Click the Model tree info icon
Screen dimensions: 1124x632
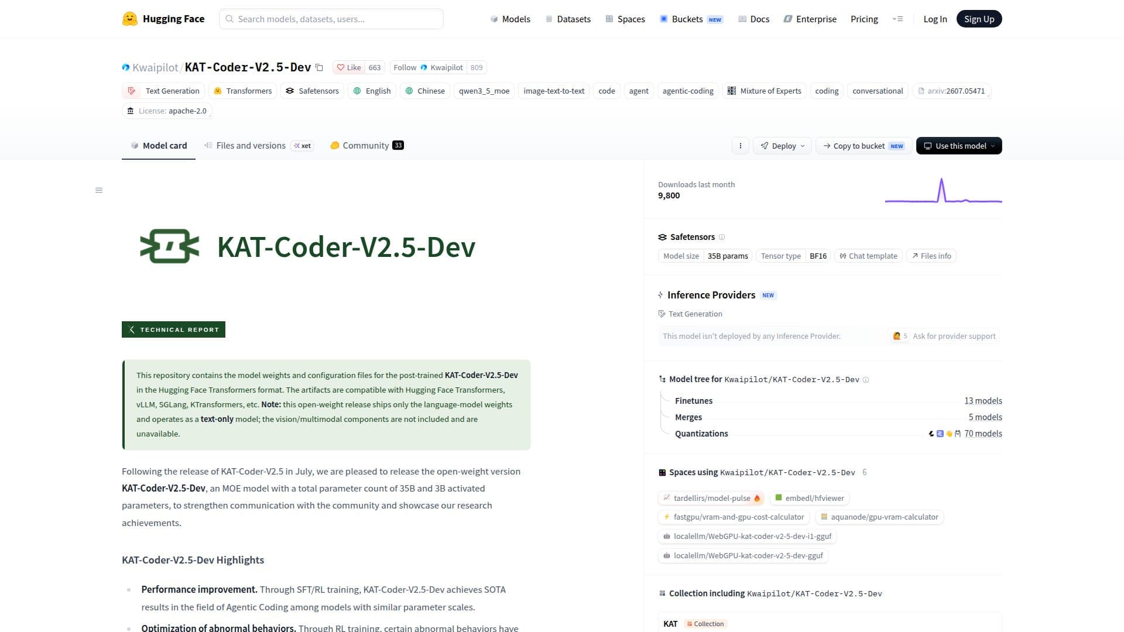[x=866, y=380]
